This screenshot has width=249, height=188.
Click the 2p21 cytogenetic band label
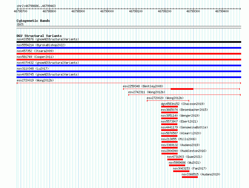coord(20,24)
